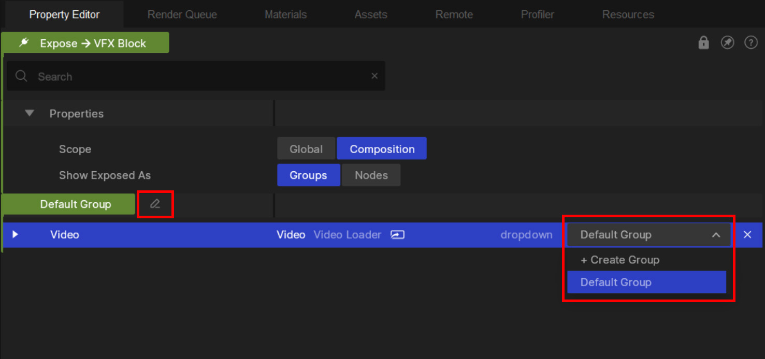Set Scope to Composition
Screen dimensions: 765x359
[x=382, y=149]
